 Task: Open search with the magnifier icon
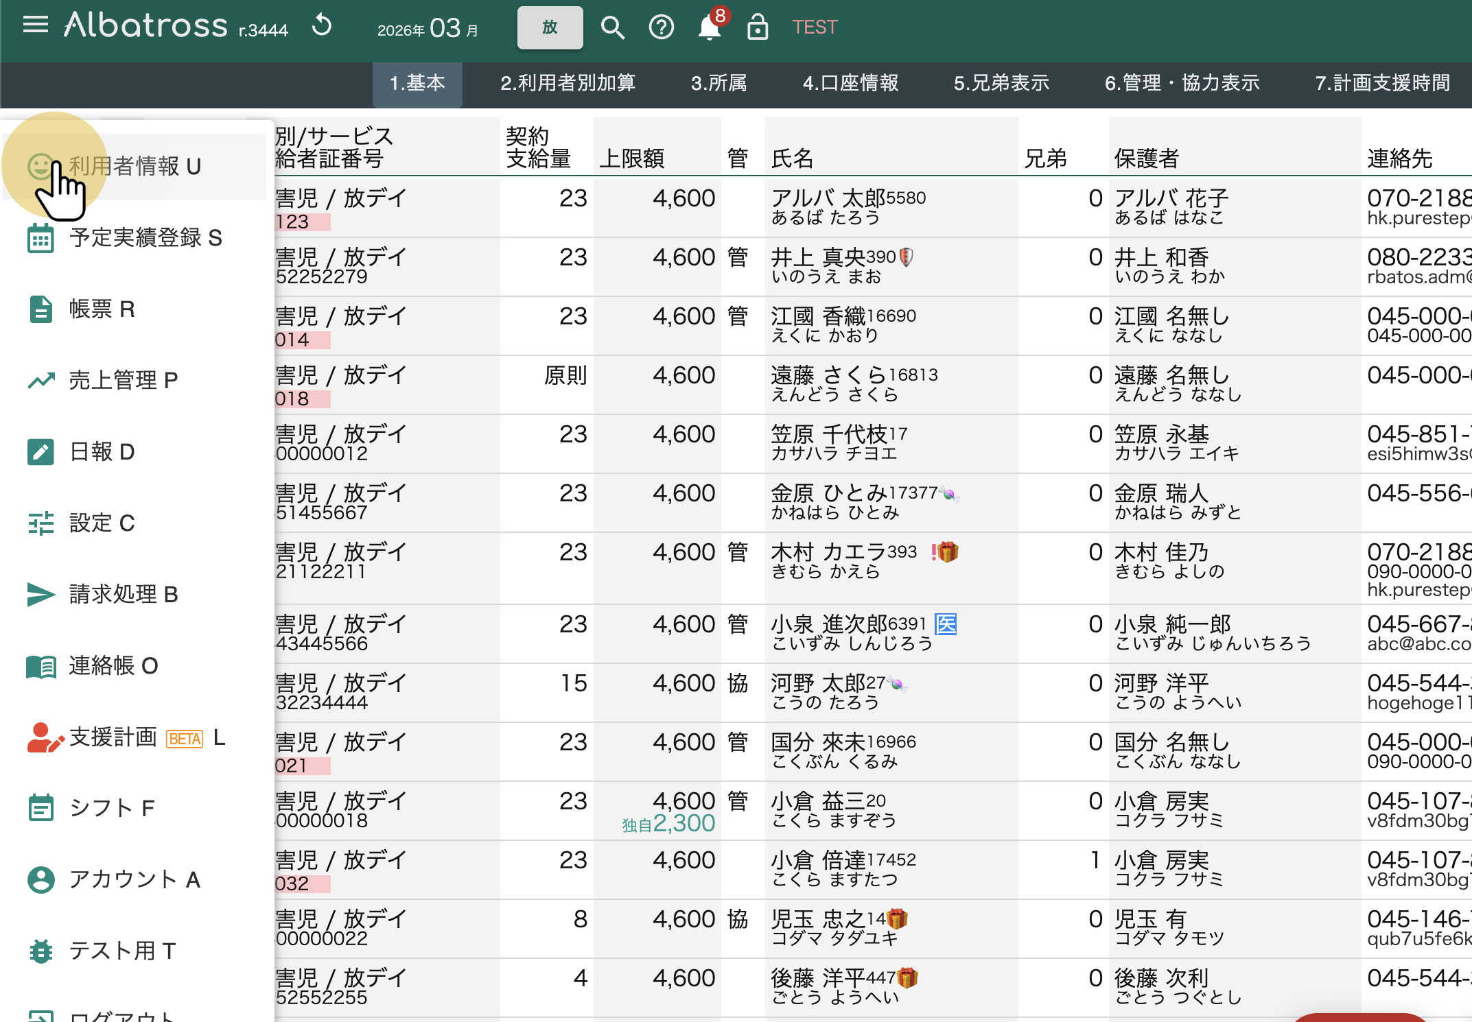[x=612, y=27]
